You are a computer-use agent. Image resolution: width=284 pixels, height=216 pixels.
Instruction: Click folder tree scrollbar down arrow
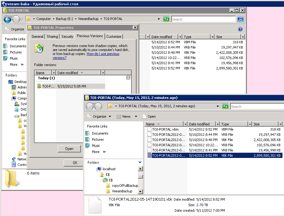point(140,191)
